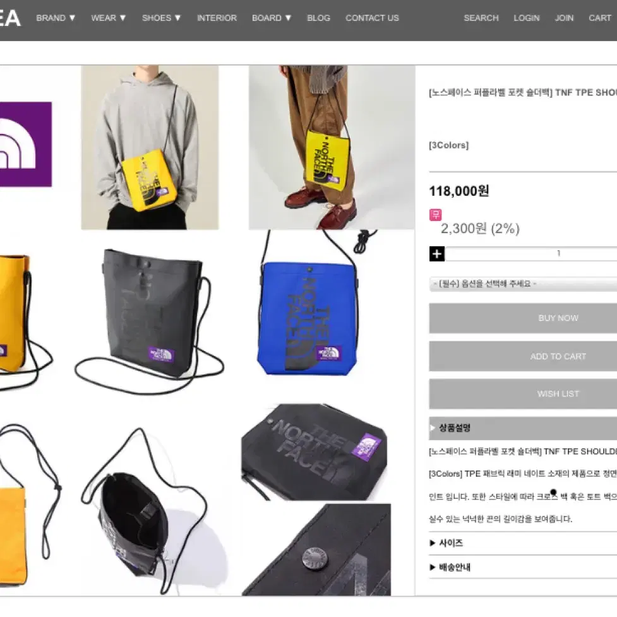Click the BUY NOW button
The height and width of the screenshot is (617, 617).
(x=523, y=318)
